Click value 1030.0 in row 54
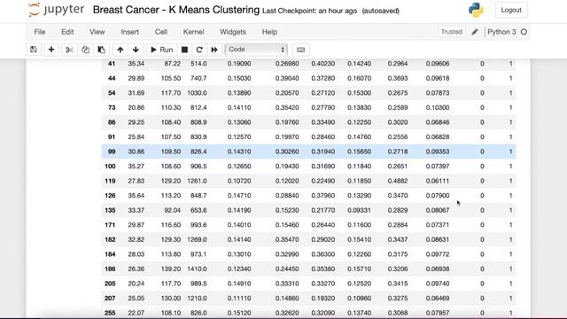 pos(197,93)
